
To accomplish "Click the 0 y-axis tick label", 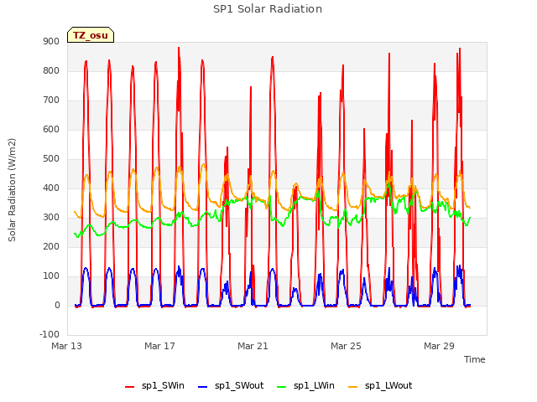I will pos(57,306).
